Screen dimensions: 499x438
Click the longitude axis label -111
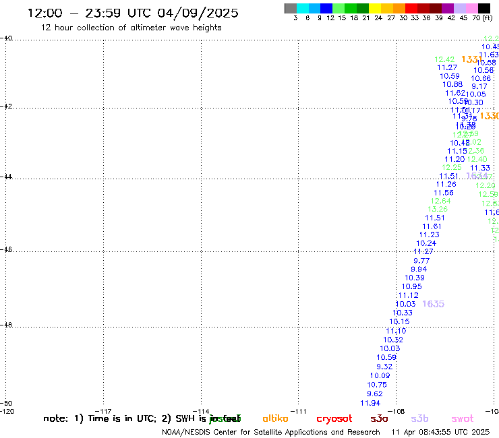299,412
